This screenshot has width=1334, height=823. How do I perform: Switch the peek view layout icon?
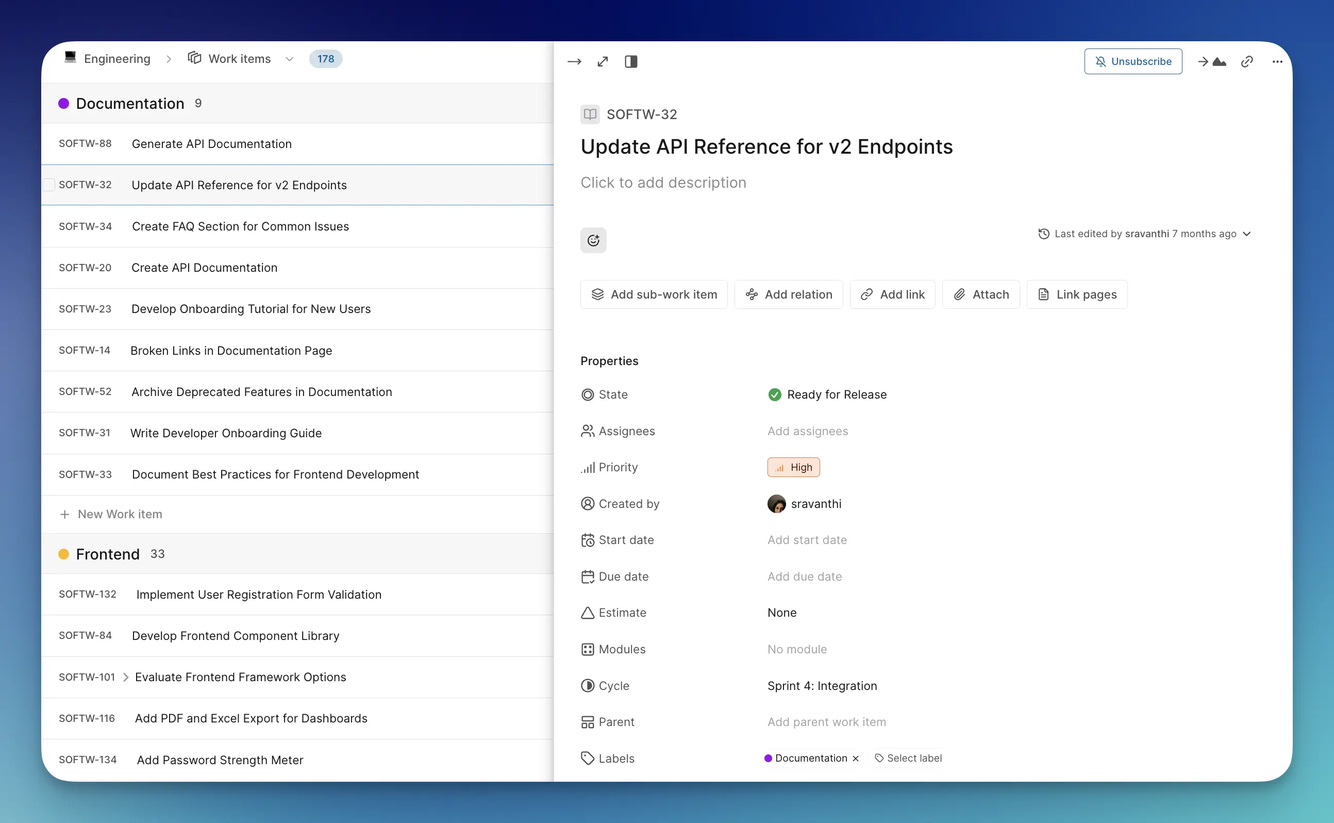coord(630,61)
